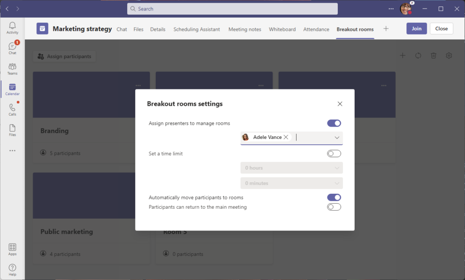Close the Breakout rooms settings dialog

tap(340, 104)
